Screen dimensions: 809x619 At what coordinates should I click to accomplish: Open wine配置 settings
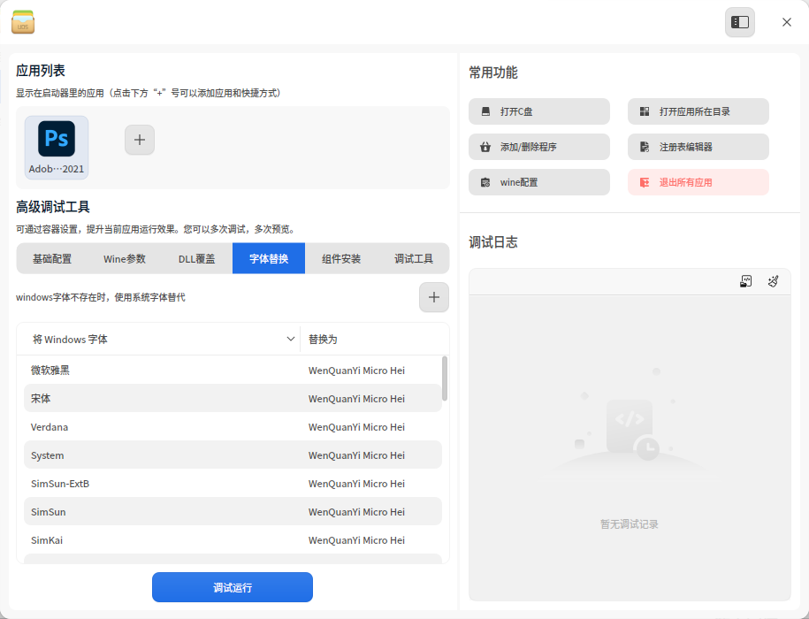pos(539,182)
